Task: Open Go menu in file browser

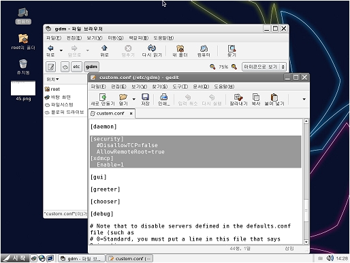Action: click(116, 38)
